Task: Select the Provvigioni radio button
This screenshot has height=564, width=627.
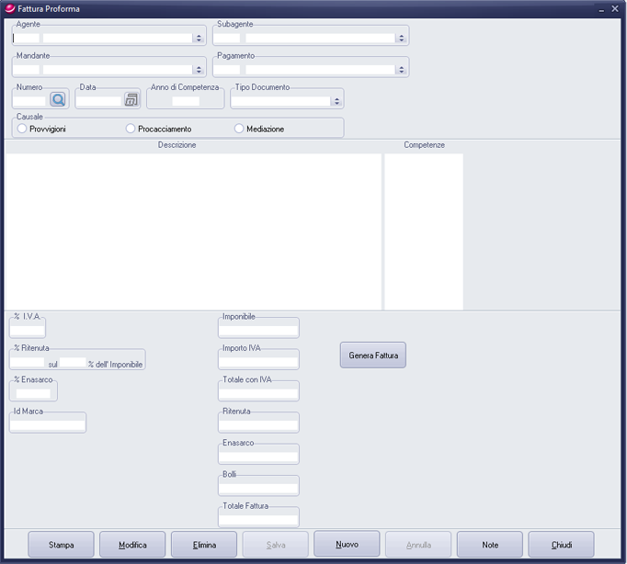Action: (x=22, y=129)
